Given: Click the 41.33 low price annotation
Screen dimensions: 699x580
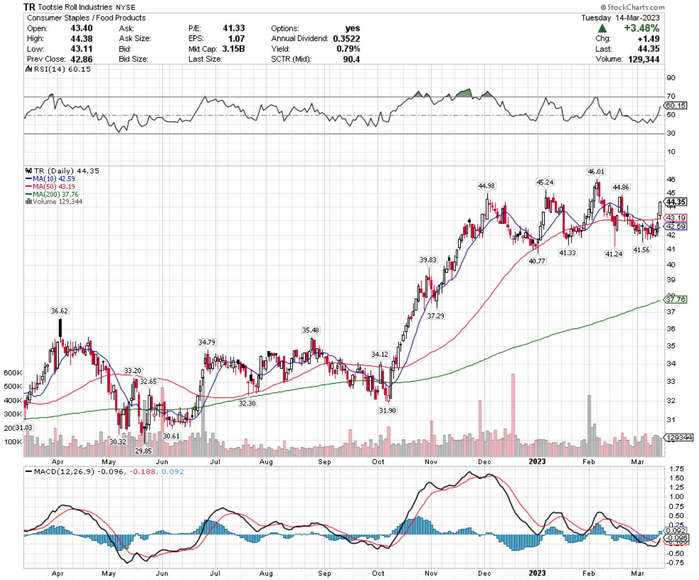Looking at the screenshot, I should click(567, 253).
